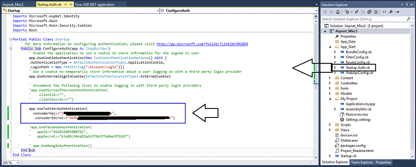Click the Home icon in Solution Explorer
This screenshot has width=416, height=167.
[338, 12]
